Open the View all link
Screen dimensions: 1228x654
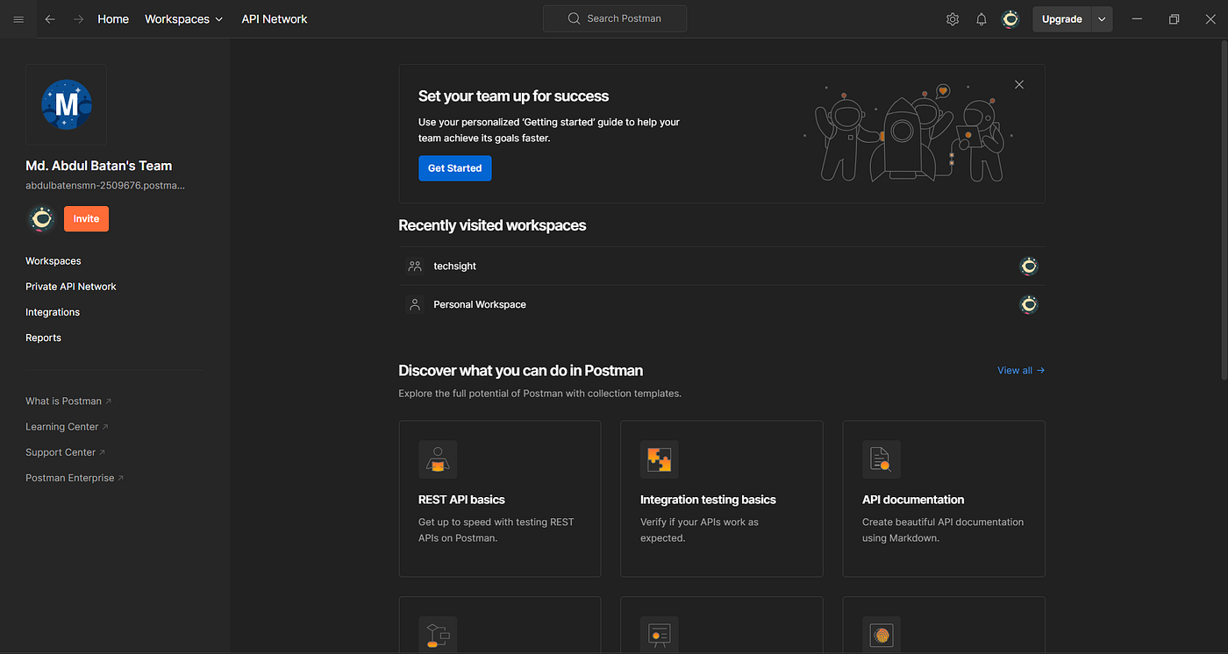(x=1021, y=371)
